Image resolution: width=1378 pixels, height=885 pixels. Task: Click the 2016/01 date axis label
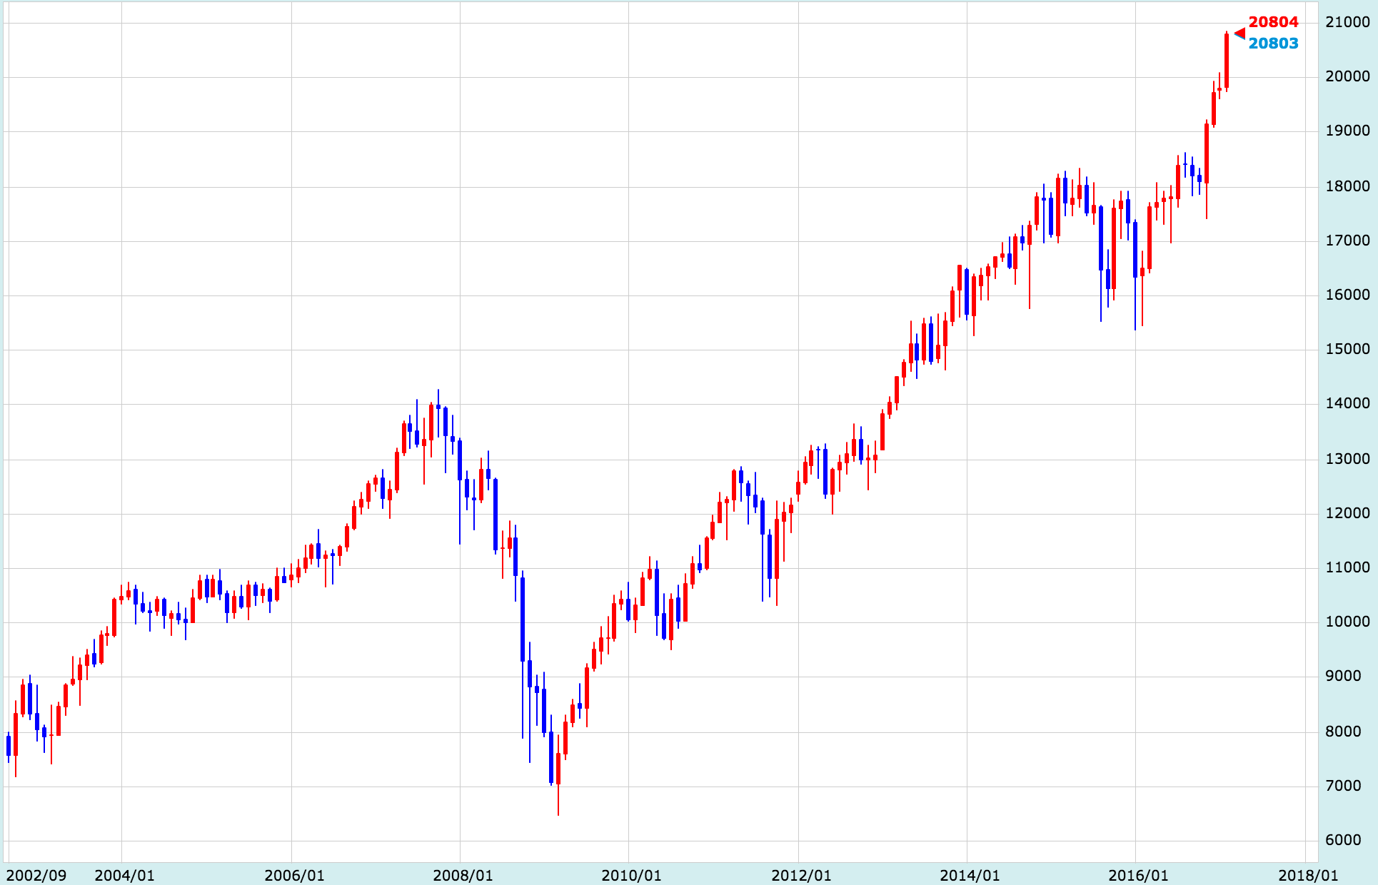(x=1138, y=875)
